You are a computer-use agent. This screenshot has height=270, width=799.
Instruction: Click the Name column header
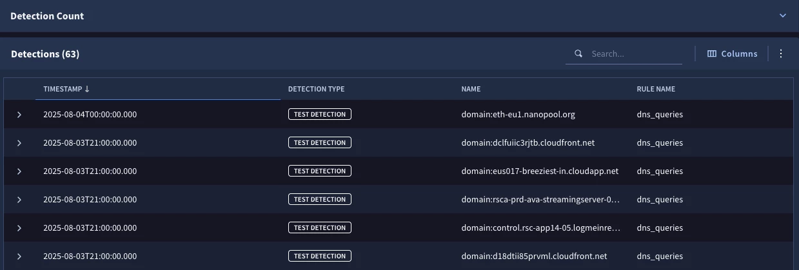pos(471,89)
